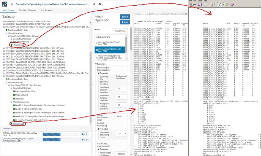Click New snip icon in Snipping Tool
Viewport: 262px width, 156px height.
click(x=193, y=5)
